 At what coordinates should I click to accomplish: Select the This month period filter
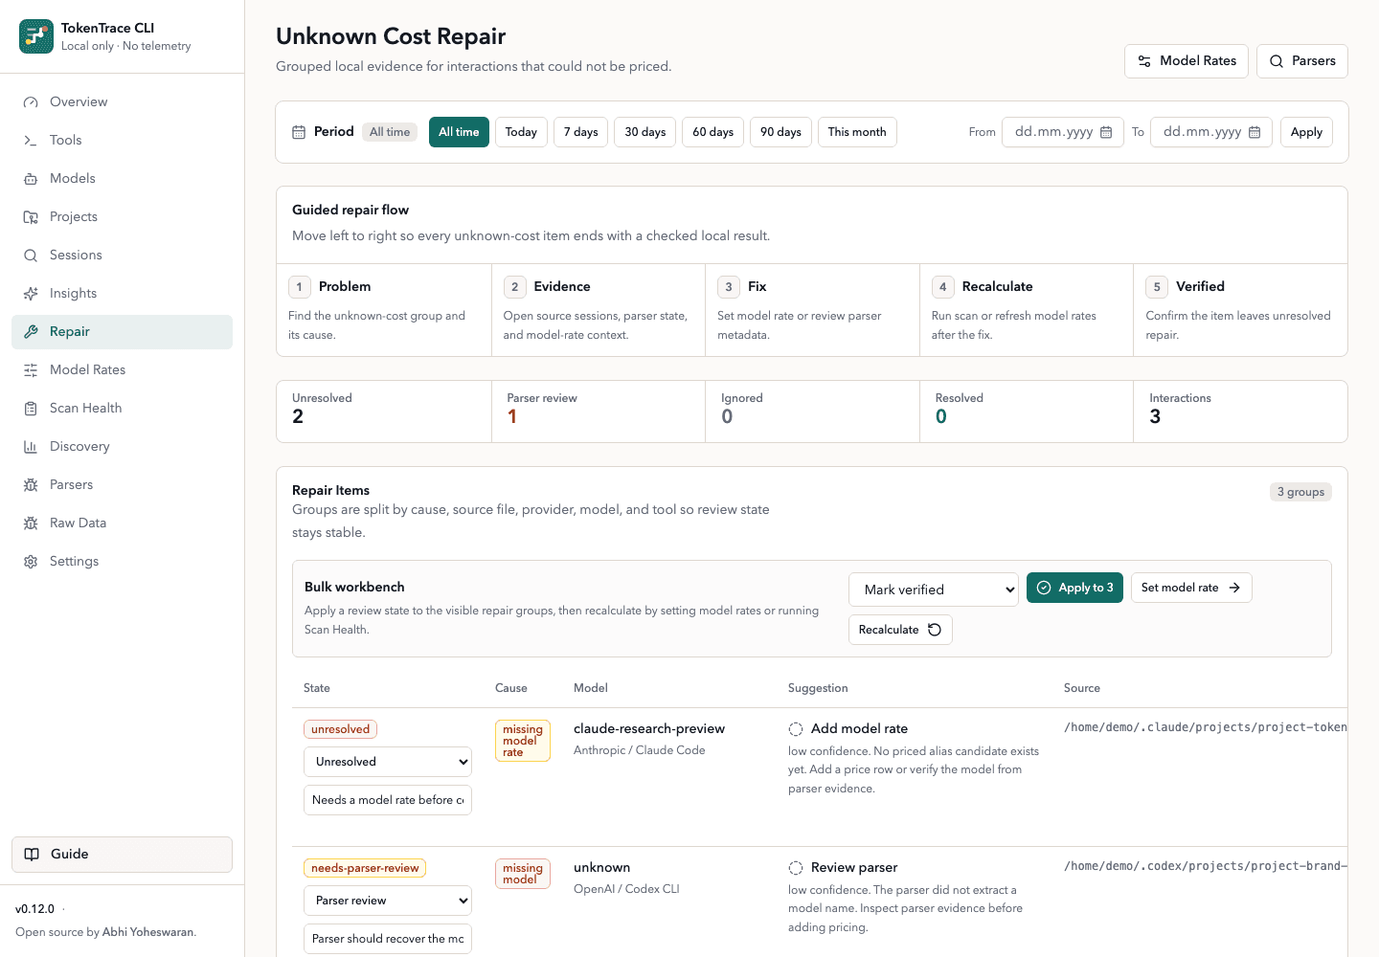[x=857, y=132]
